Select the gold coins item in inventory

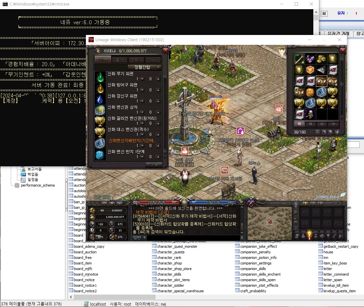click(x=321, y=59)
